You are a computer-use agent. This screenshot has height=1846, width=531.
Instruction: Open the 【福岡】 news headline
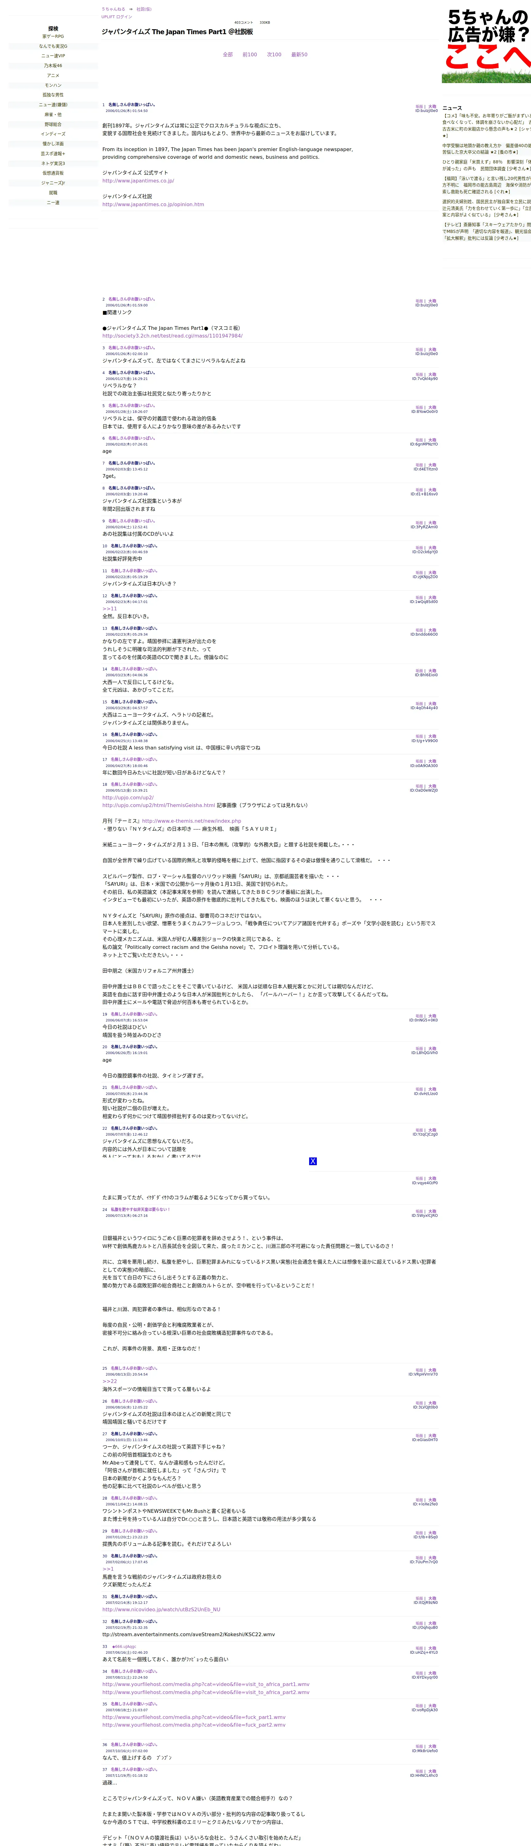[x=487, y=185]
